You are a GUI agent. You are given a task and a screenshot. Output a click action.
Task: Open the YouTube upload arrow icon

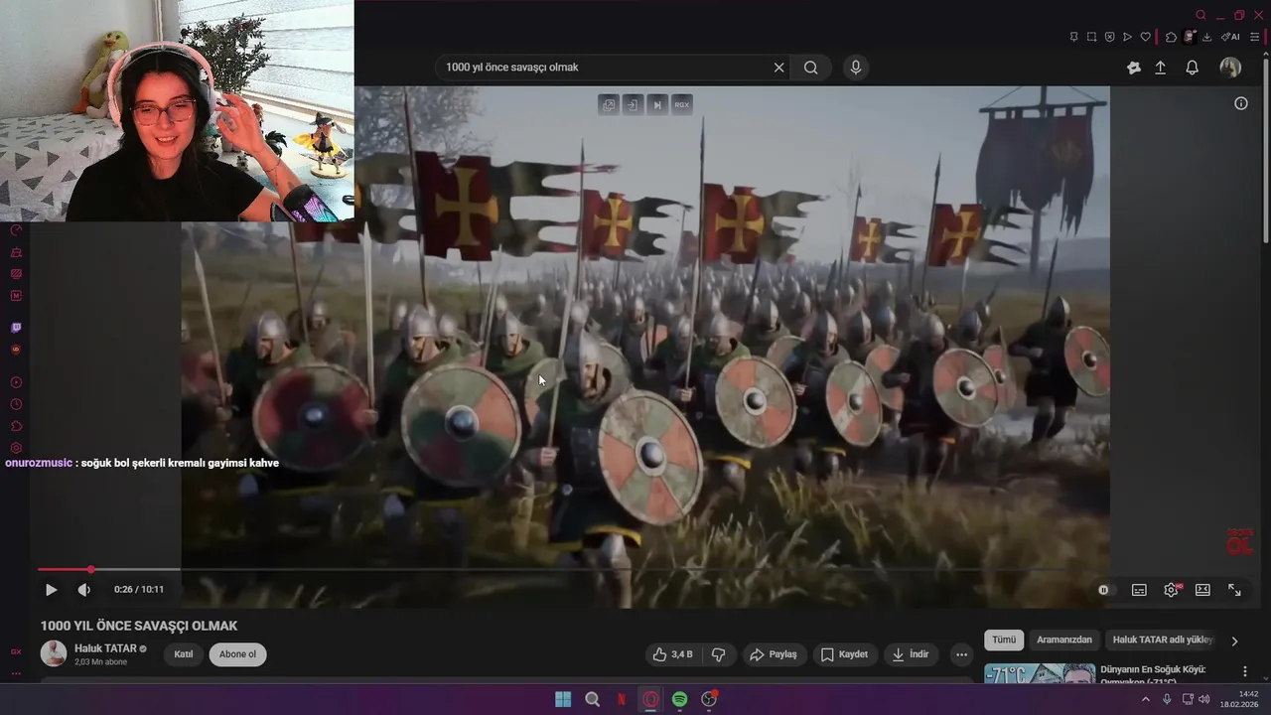pos(1160,68)
